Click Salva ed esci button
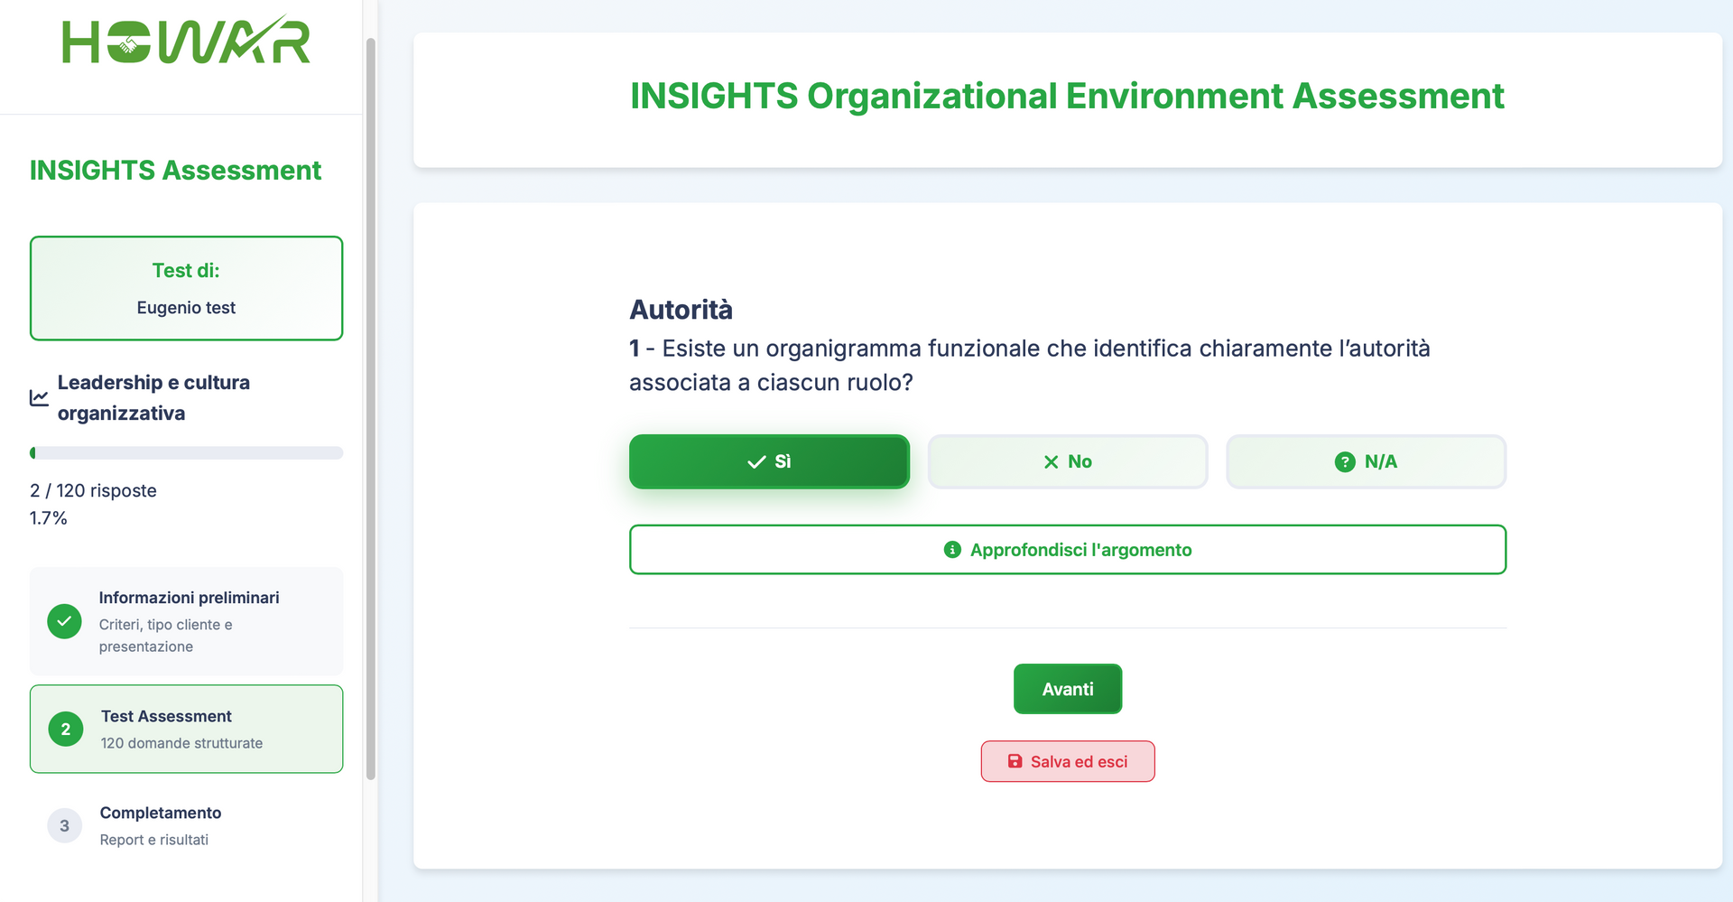1733x902 pixels. [1068, 761]
